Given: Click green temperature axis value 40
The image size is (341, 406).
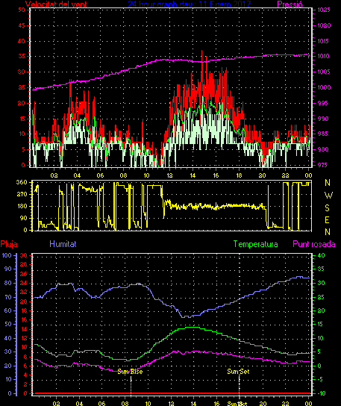Looking at the screenshot, I should (321, 255).
